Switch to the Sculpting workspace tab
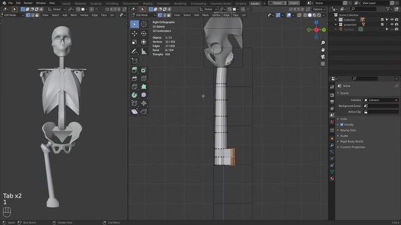 [x=96, y=4]
